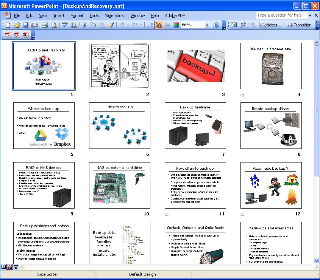
Task: Save the presentation using the floppy disk icon
Action: (26, 25)
